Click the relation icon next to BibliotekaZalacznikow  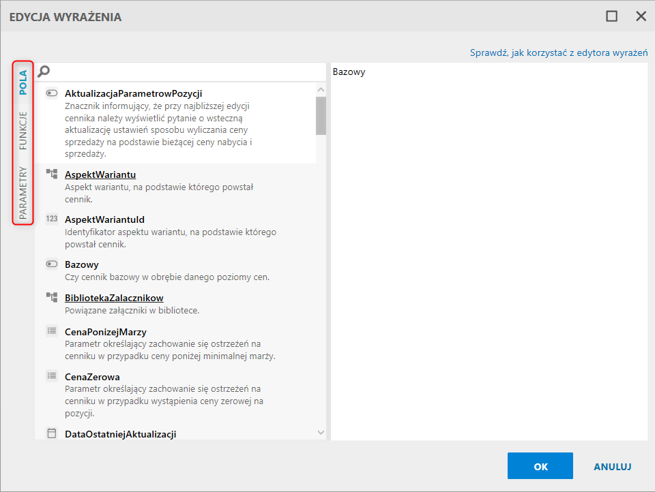(52, 298)
